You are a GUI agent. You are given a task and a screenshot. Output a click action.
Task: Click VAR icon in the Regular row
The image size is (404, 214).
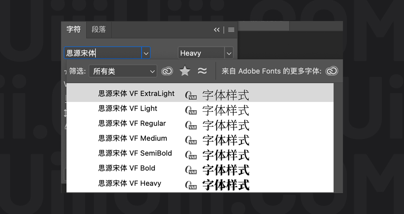191,125
